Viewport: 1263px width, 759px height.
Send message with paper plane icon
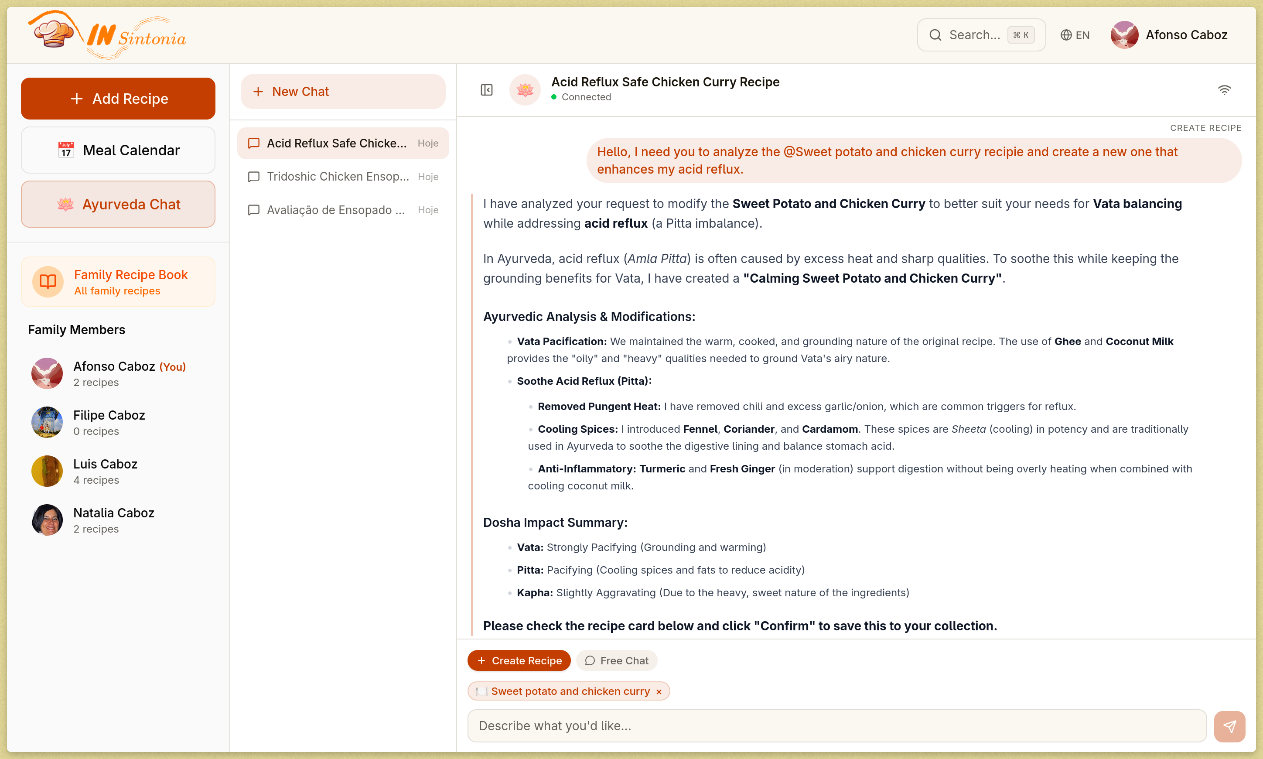(x=1229, y=726)
